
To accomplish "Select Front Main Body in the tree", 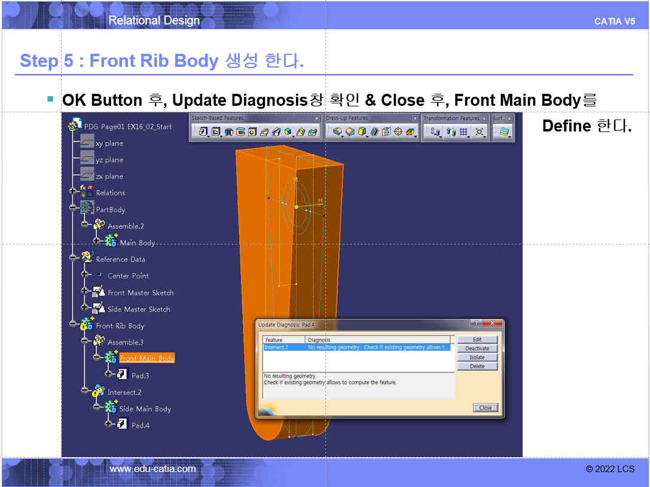I will [x=147, y=359].
